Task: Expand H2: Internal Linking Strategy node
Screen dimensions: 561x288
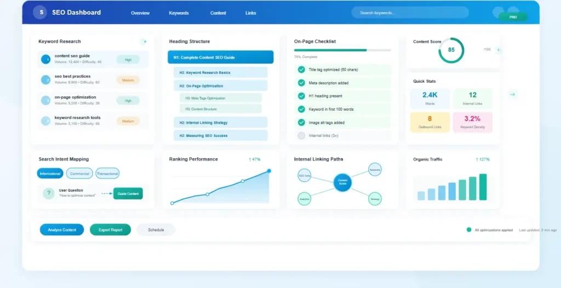Action: pos(220,122)
